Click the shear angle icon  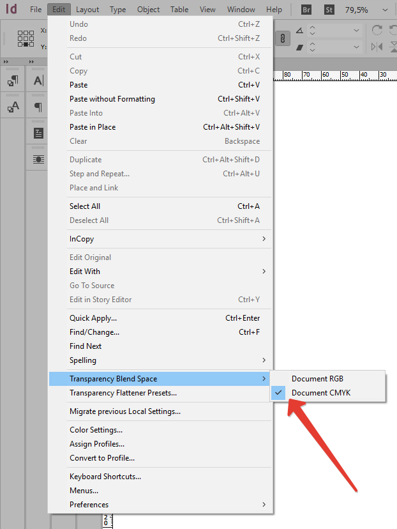click(x=299, y=47)
